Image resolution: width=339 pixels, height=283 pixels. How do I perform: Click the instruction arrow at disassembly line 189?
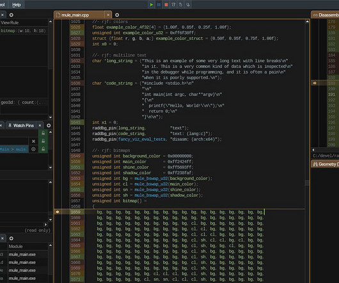315,83
